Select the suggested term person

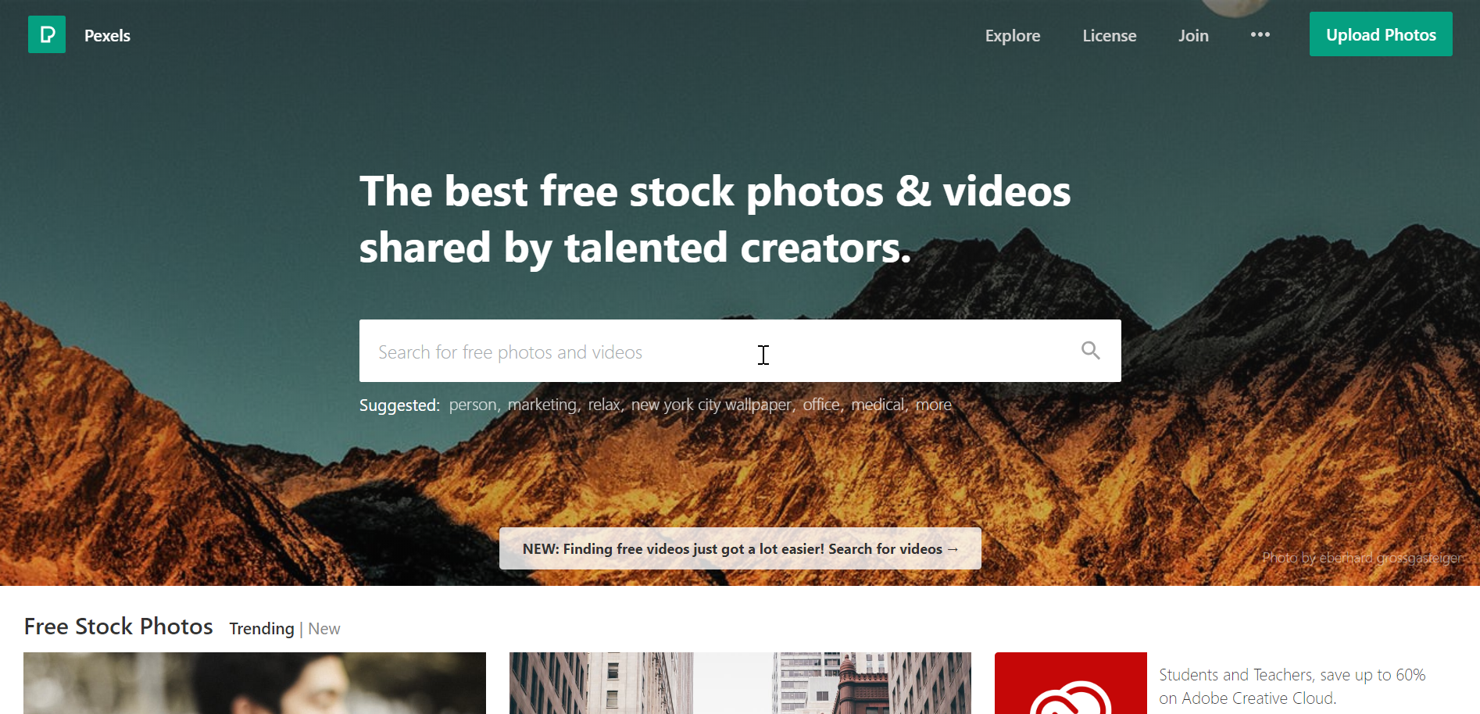pyautogui.click(x=473, y=405)
